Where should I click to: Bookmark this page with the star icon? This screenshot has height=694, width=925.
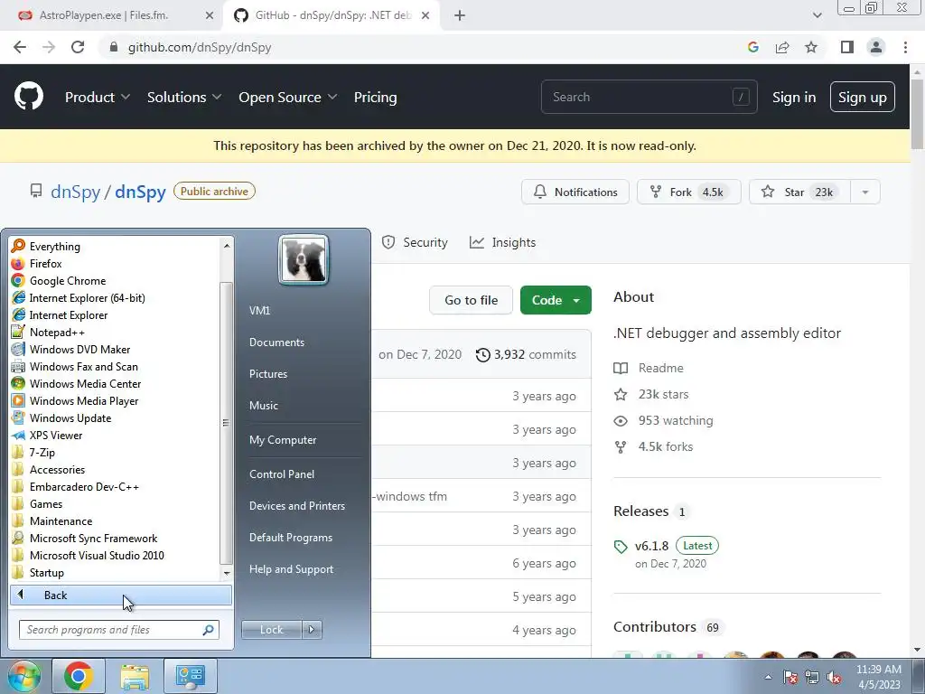(x=811, y=47)
